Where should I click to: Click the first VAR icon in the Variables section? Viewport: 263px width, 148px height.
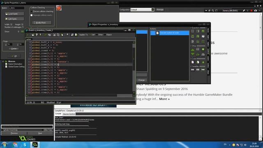coord(193,69)
